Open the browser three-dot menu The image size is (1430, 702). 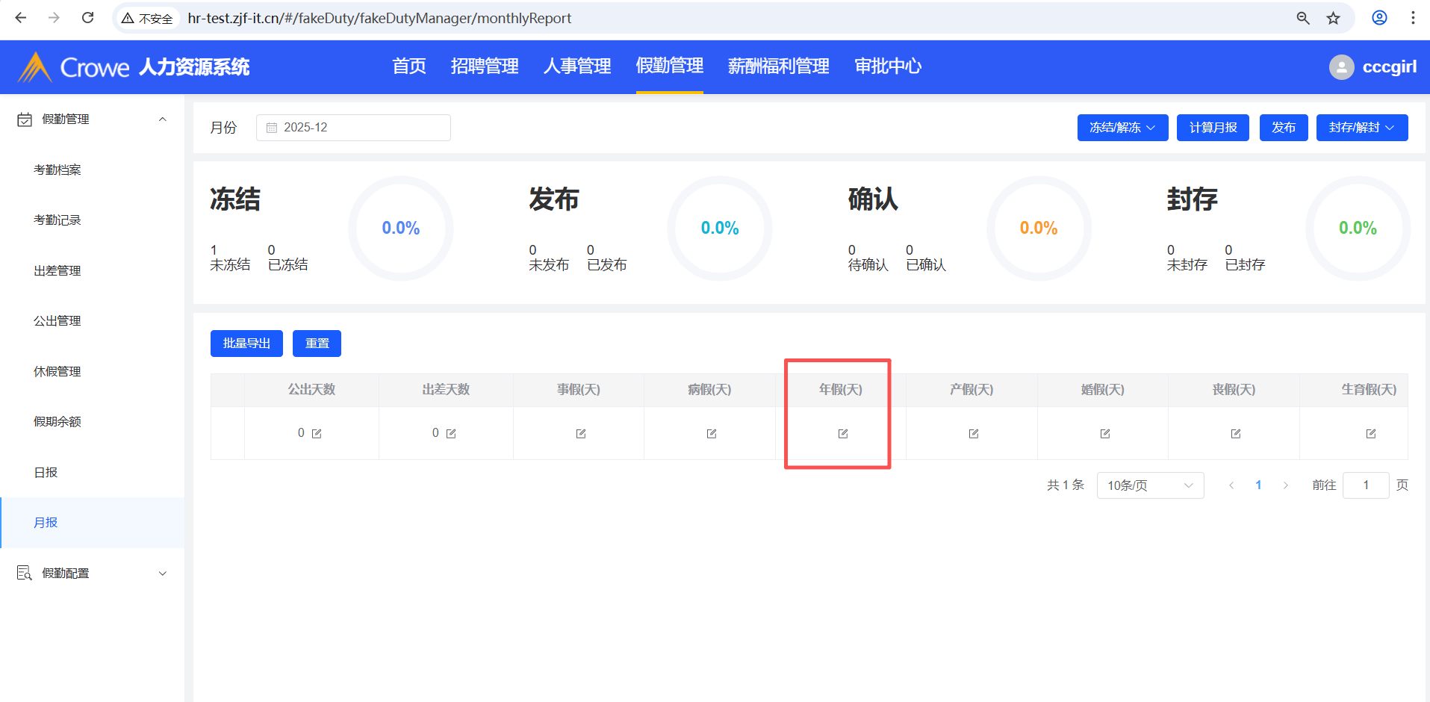pyautogui.click(x=1413, y=18)
